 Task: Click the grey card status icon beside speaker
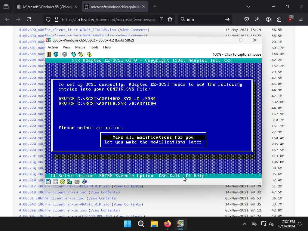77,182
